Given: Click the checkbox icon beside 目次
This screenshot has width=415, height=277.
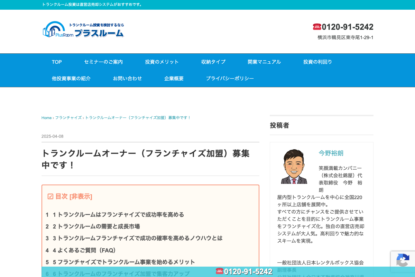Looking at the screenshot, I should [50, 196].
